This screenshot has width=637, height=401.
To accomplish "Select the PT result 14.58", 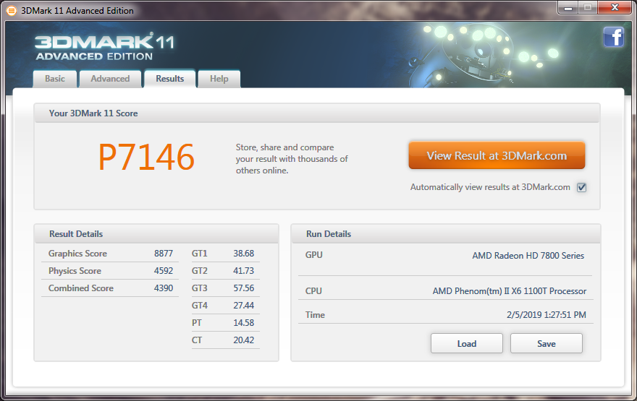I will pos(243,323).
